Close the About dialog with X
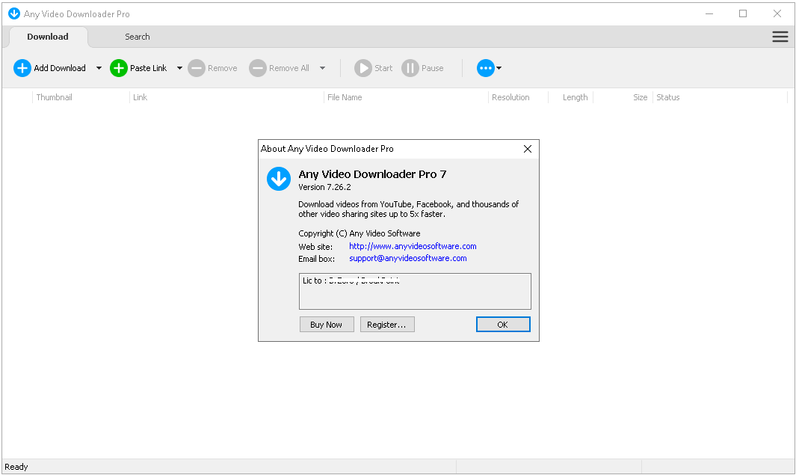The image size is (796, 475). (528, 149)
